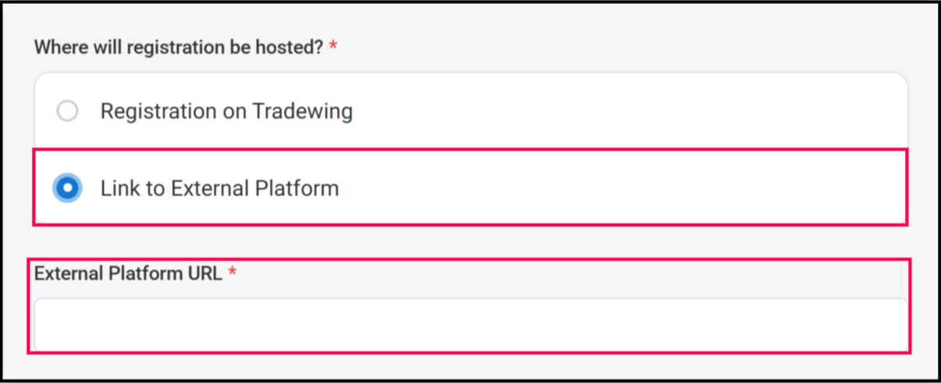
Task: Click the word "URL" in the field label
Action: tap(206, 274)
